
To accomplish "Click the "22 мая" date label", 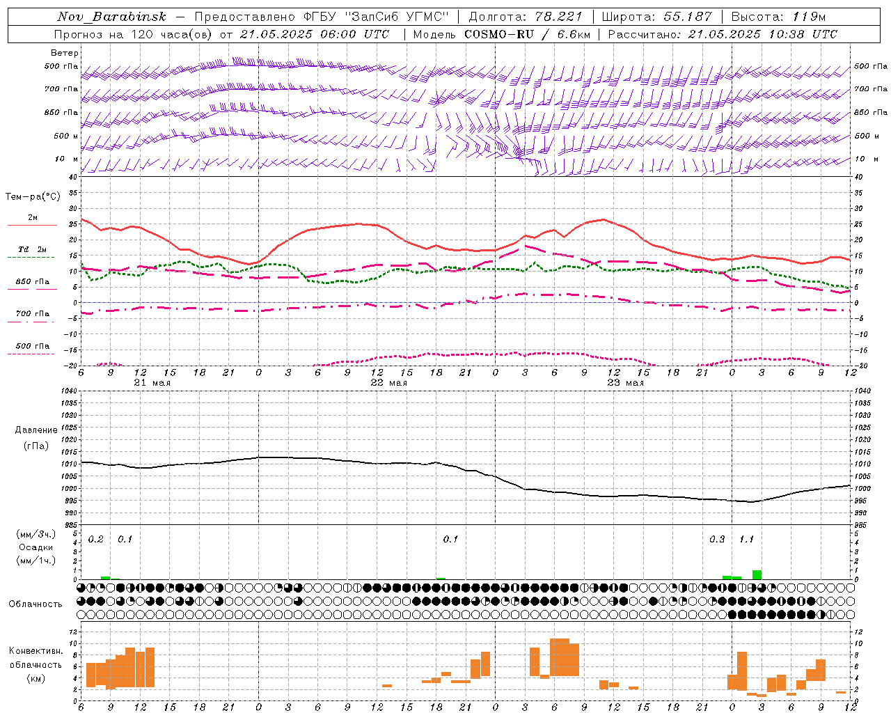I will tap(388, 383).
